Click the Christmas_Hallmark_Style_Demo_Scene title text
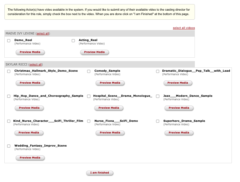 [46, 71]
